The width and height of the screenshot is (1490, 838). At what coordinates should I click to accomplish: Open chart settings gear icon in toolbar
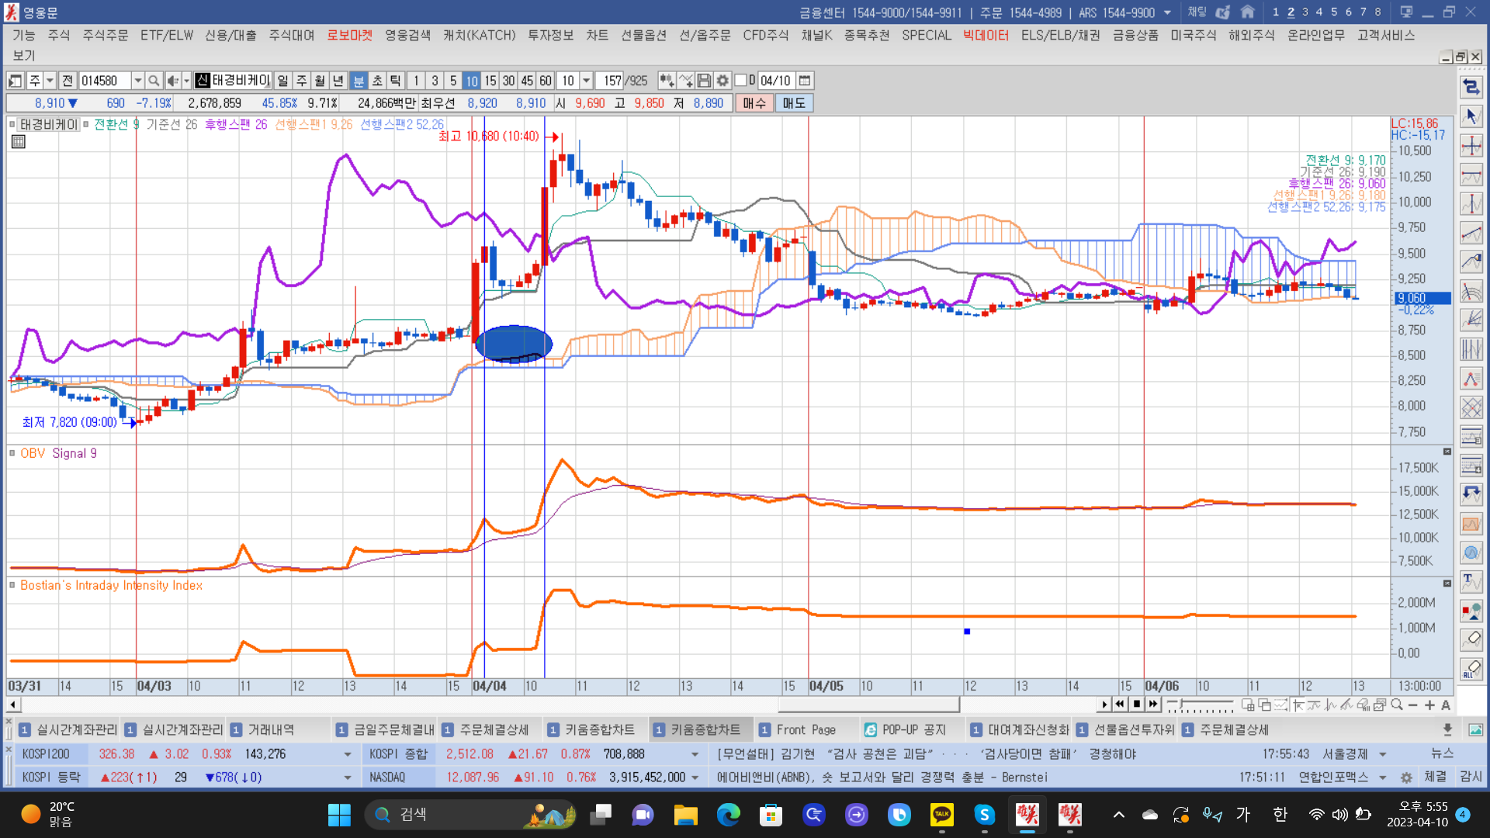click(x=722, y=81)
